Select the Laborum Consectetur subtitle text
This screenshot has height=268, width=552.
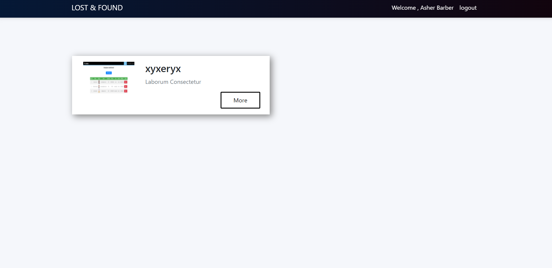click(173, 82)
